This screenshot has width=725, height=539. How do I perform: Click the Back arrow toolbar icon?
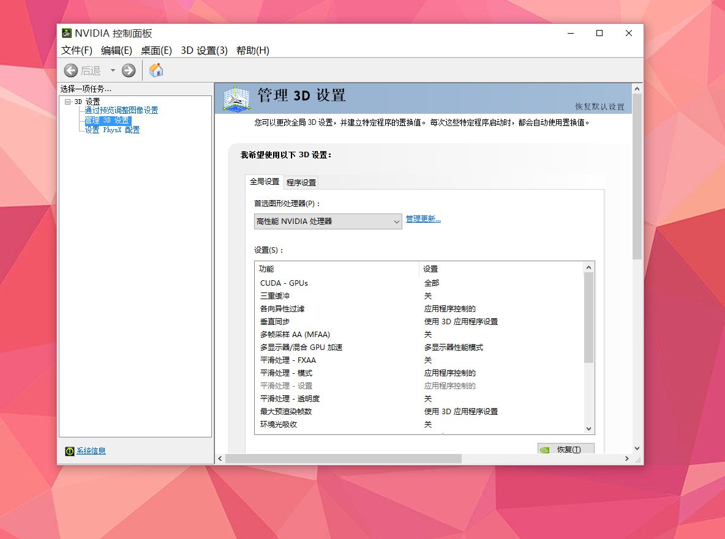click(71, 70)
